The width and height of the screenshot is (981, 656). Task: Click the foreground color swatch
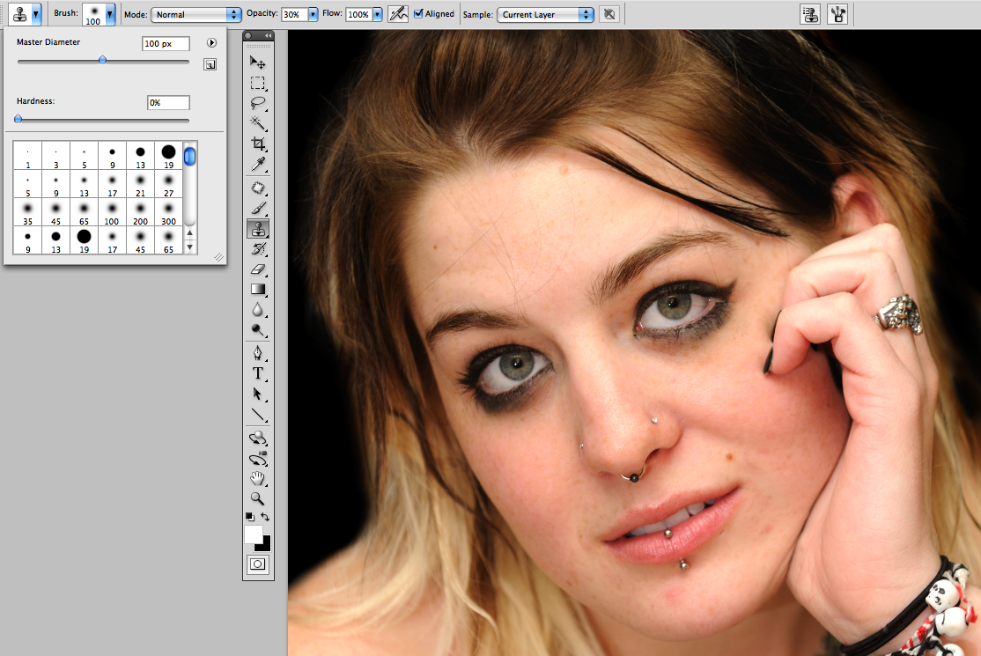254,534
